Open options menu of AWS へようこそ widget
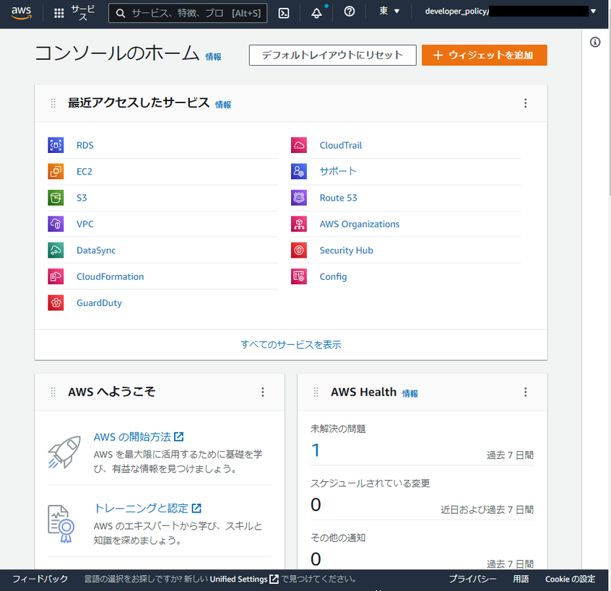Image resolution: width=611 pixels, height=591 pixels. tap(263, 392)
